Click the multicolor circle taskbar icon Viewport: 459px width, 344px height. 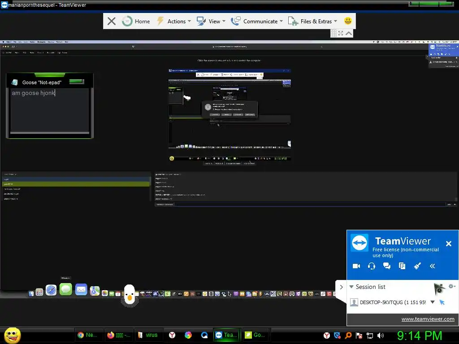tap(188, 335)
